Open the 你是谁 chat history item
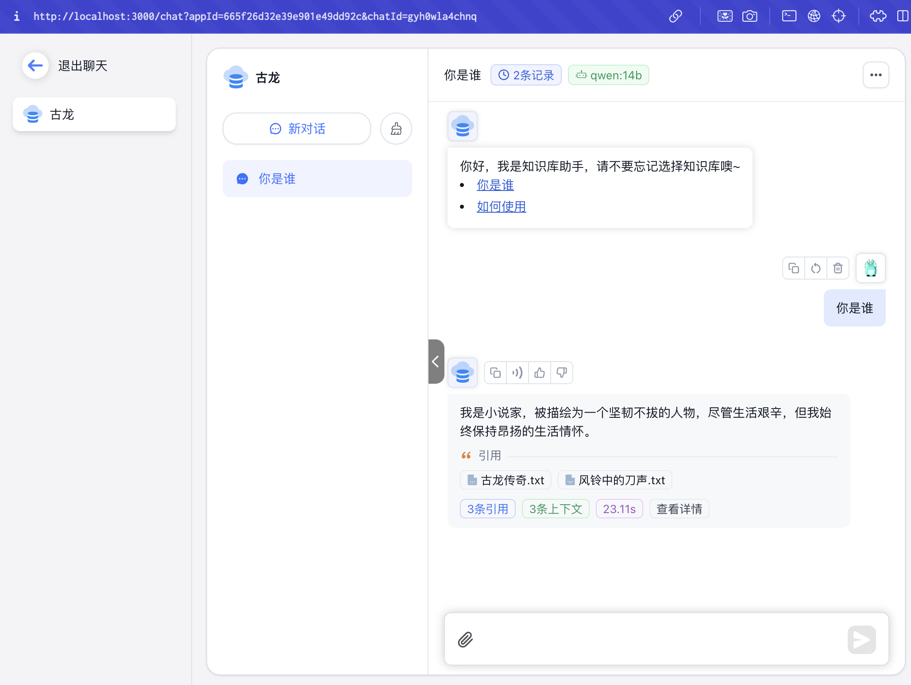 [317, 179]
